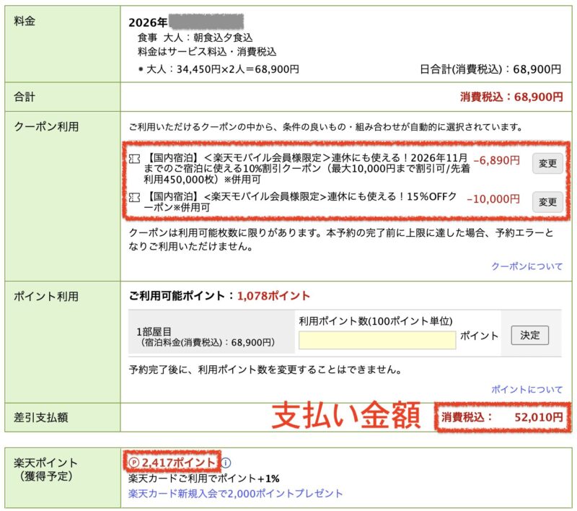The image size is (577, 511).
Task: Click the 52,010円 payment amount
Action: [x=537, y=417]
